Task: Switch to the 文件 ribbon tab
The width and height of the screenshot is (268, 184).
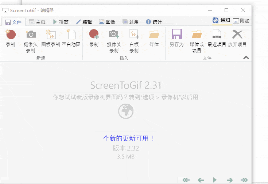Action: point(13,22)
